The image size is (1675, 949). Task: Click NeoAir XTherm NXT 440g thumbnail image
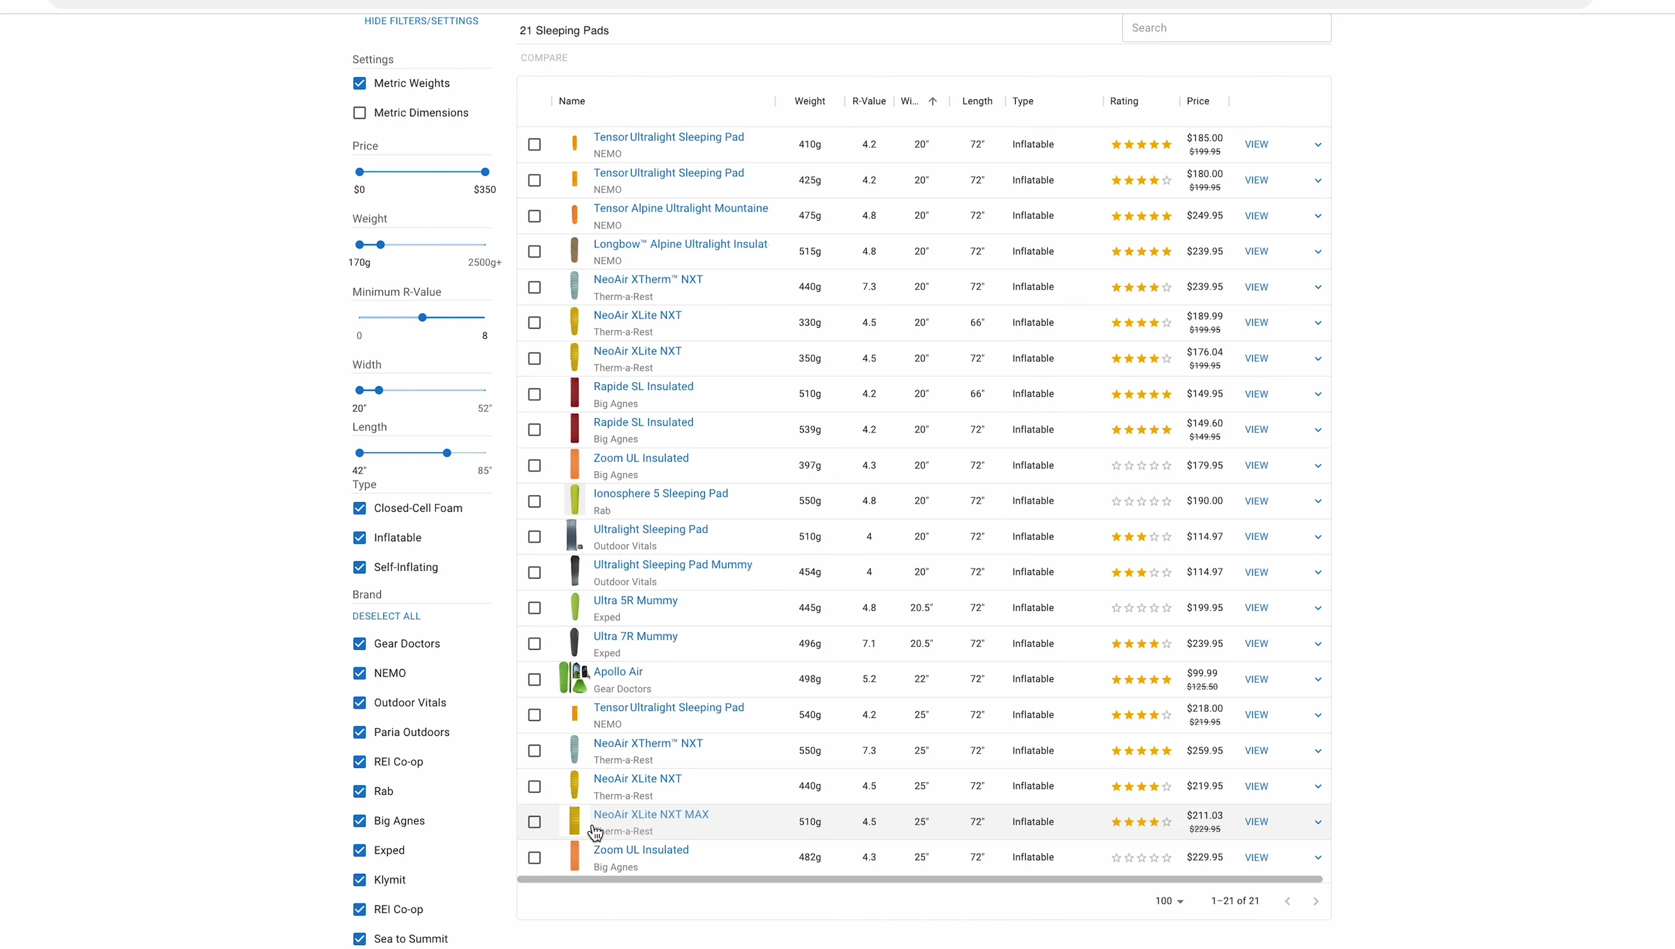574,286
